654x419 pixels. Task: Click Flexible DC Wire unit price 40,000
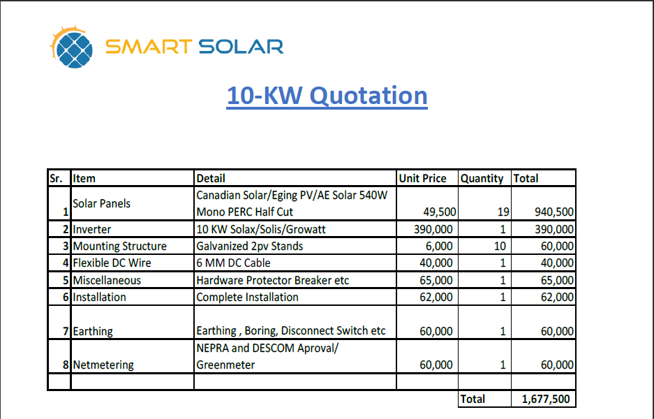point(436,263)
